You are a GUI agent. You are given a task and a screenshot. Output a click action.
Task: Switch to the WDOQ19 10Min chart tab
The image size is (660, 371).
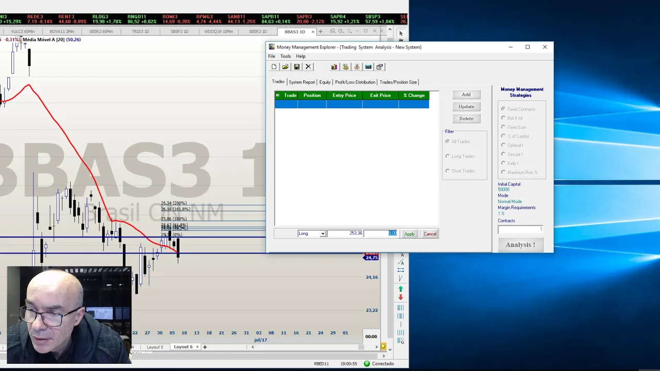tap(219, 31)
